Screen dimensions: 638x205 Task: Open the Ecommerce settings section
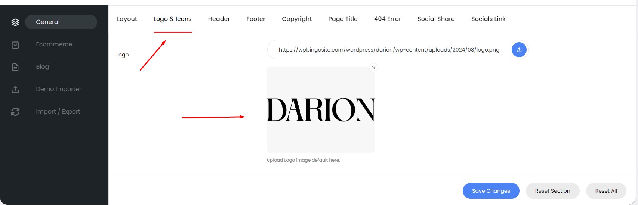coord(54,44)
